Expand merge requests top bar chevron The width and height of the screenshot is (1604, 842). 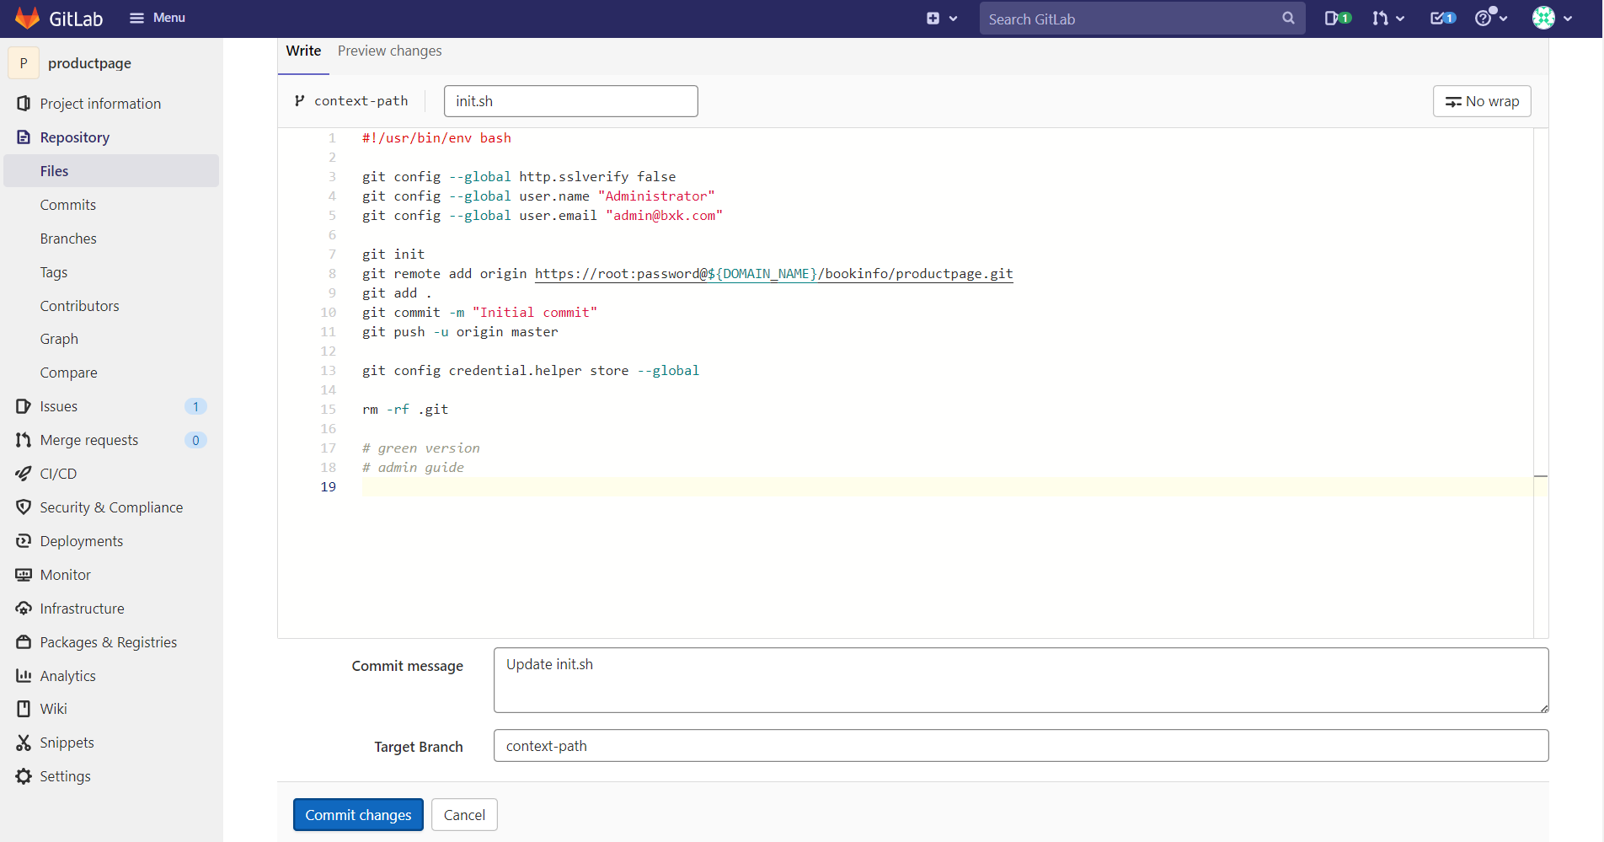pos(1400,19)
